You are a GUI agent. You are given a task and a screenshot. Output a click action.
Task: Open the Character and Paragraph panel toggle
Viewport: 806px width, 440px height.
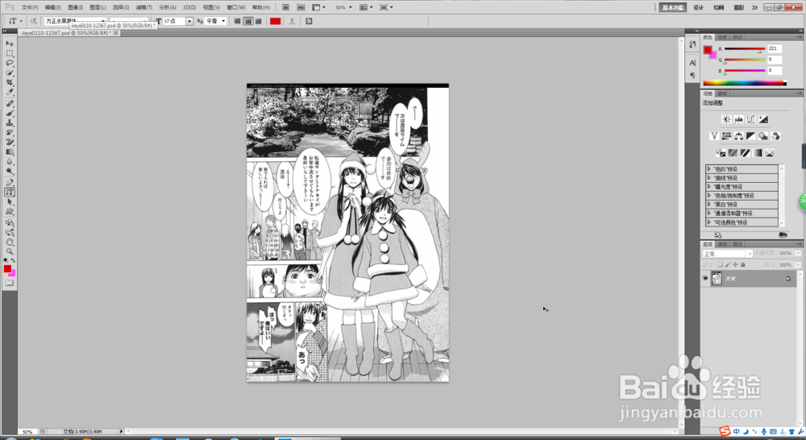[x=309, y=21]
